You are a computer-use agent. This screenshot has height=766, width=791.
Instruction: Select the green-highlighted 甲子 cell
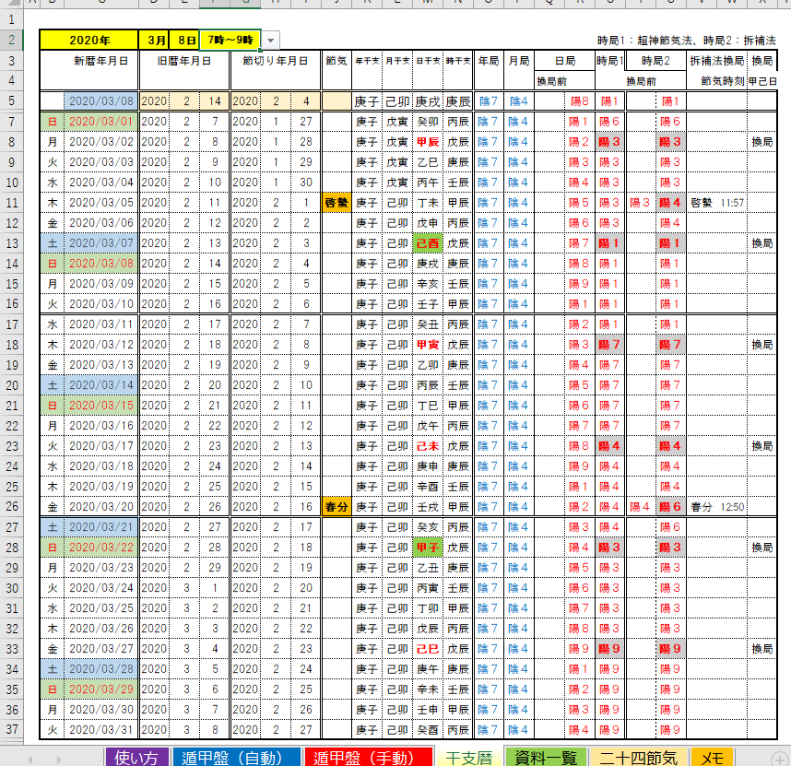click(427, 548)
